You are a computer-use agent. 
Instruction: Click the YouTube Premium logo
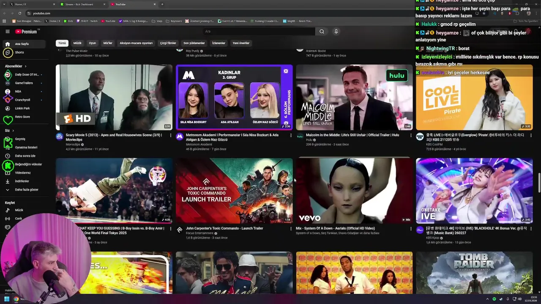coord(27,32)
